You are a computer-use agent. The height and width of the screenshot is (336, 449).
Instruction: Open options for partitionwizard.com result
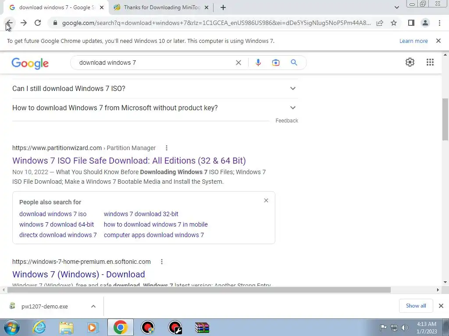166,148
